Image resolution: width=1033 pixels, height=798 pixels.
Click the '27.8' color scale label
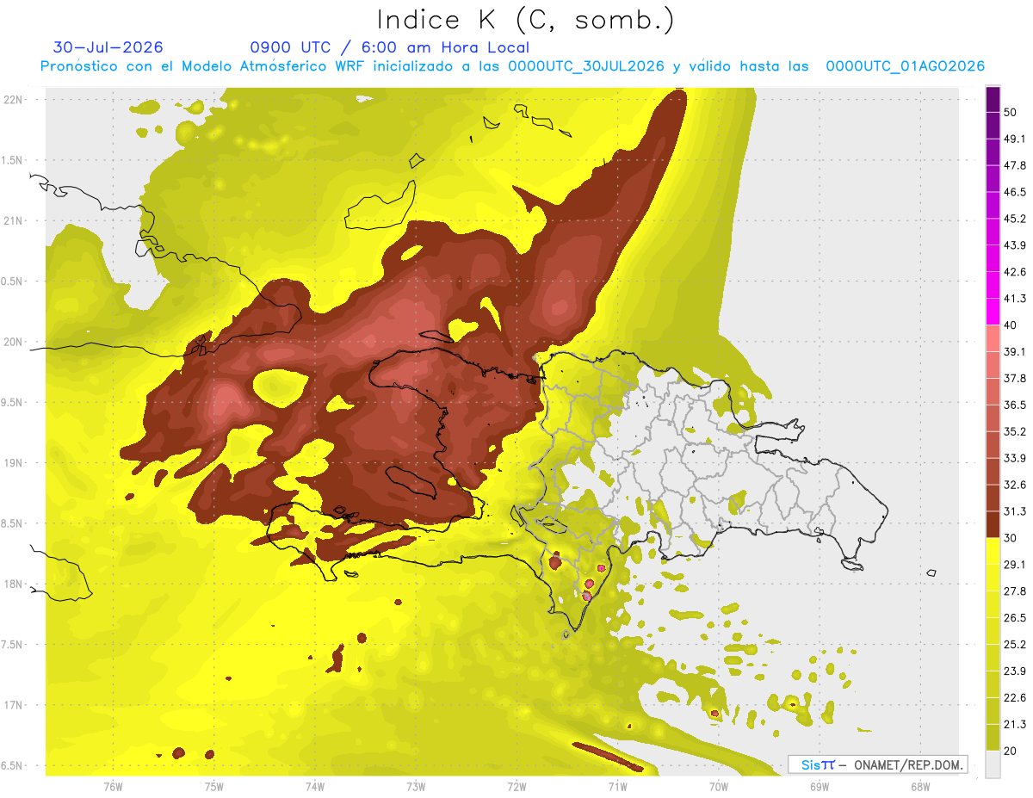(x=1015, y=591)
